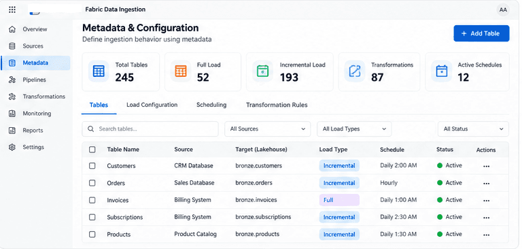Switch to the Transformation Rules tab

pos(277,105)
